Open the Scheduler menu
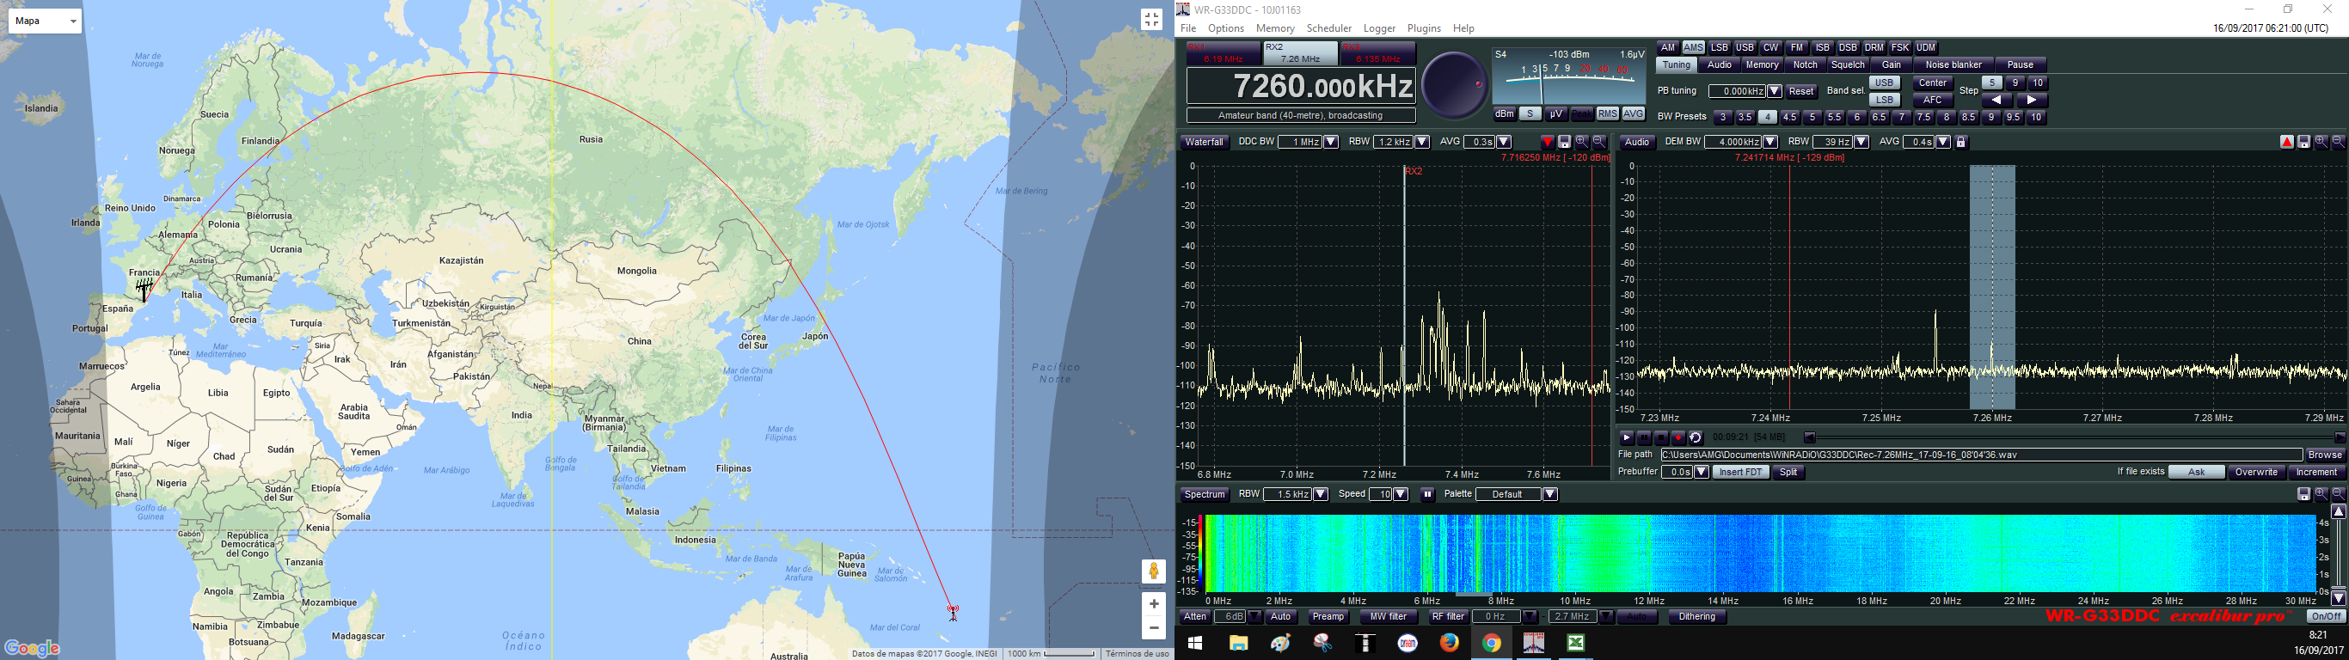2349x660 pixels. tap(1328, 28)
